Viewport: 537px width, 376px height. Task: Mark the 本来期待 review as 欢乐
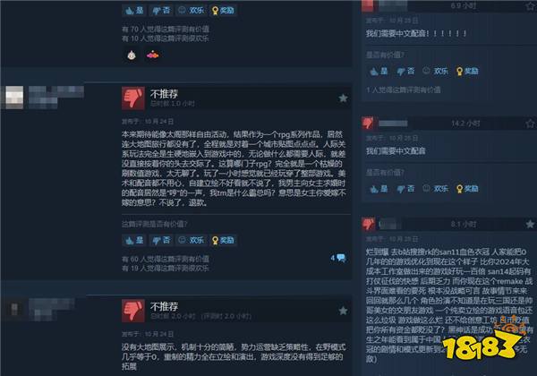[192, 240]
